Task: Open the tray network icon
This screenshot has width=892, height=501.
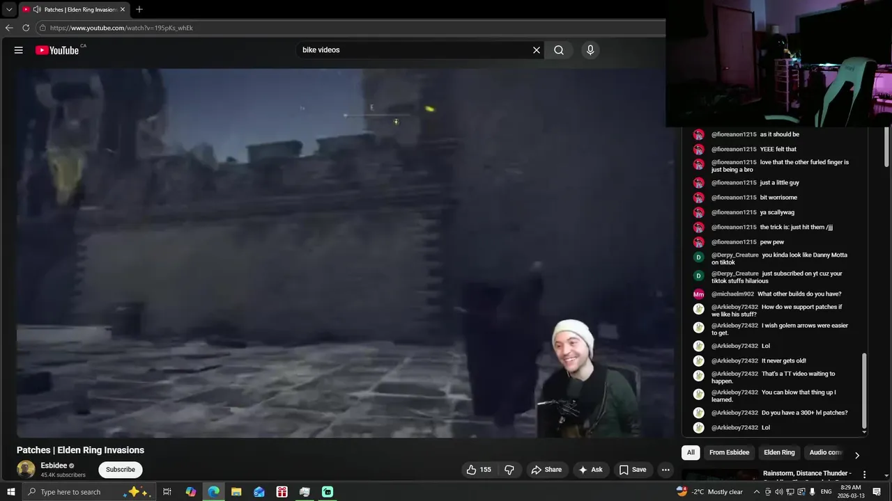Action: tap(790, 492)
